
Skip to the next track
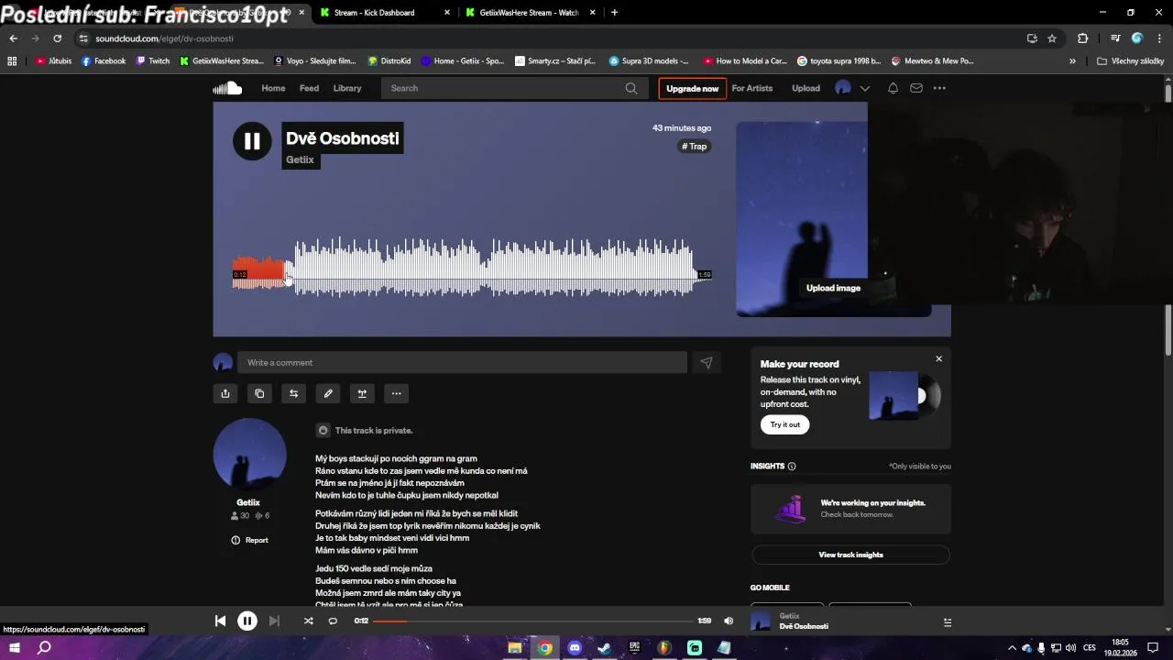pyautogui.click(x=274, y=621)
